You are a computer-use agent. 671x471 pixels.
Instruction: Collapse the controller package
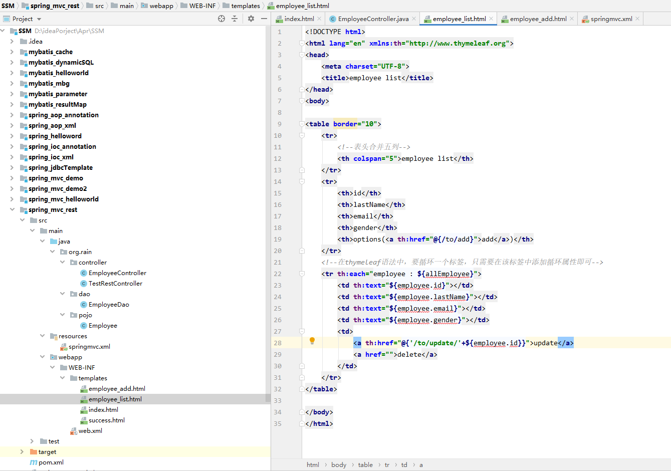pos(63,263)
